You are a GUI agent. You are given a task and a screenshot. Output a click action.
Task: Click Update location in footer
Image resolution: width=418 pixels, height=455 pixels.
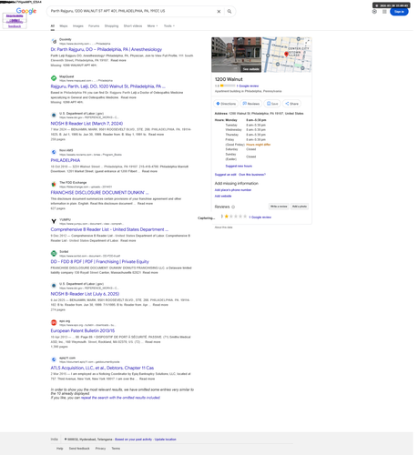pyautogui.click(x=165, y=440)
